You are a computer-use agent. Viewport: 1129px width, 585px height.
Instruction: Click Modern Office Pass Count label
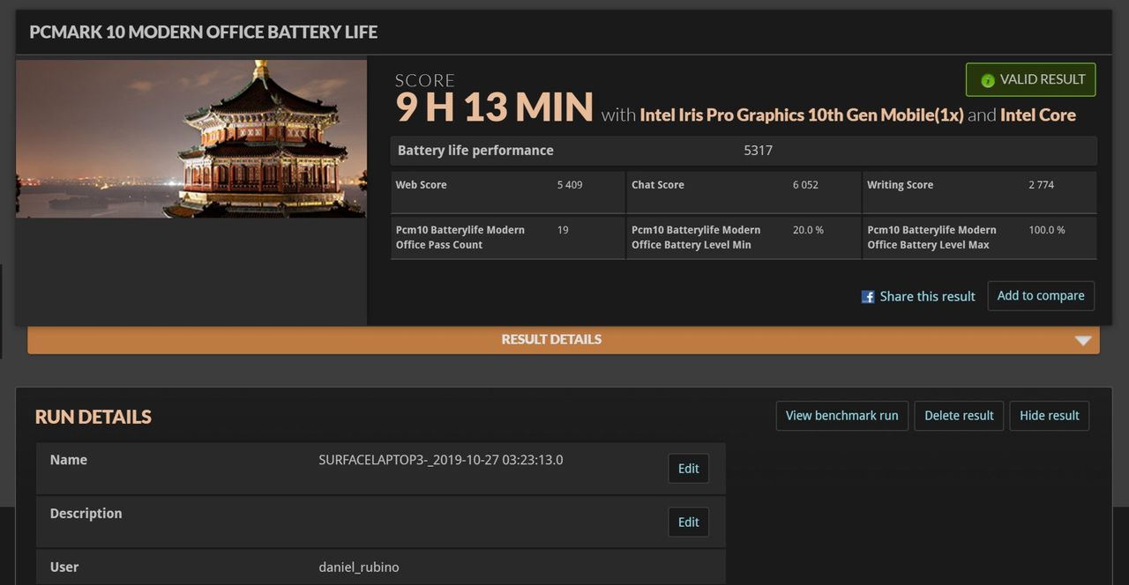460,237
